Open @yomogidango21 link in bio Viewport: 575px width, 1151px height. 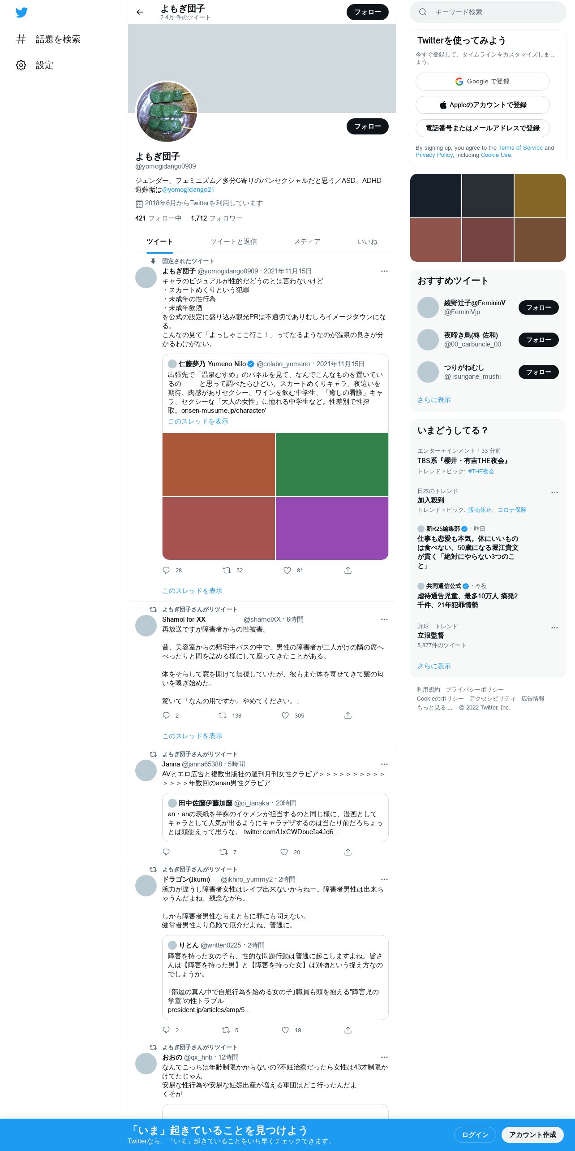(188, 190)
